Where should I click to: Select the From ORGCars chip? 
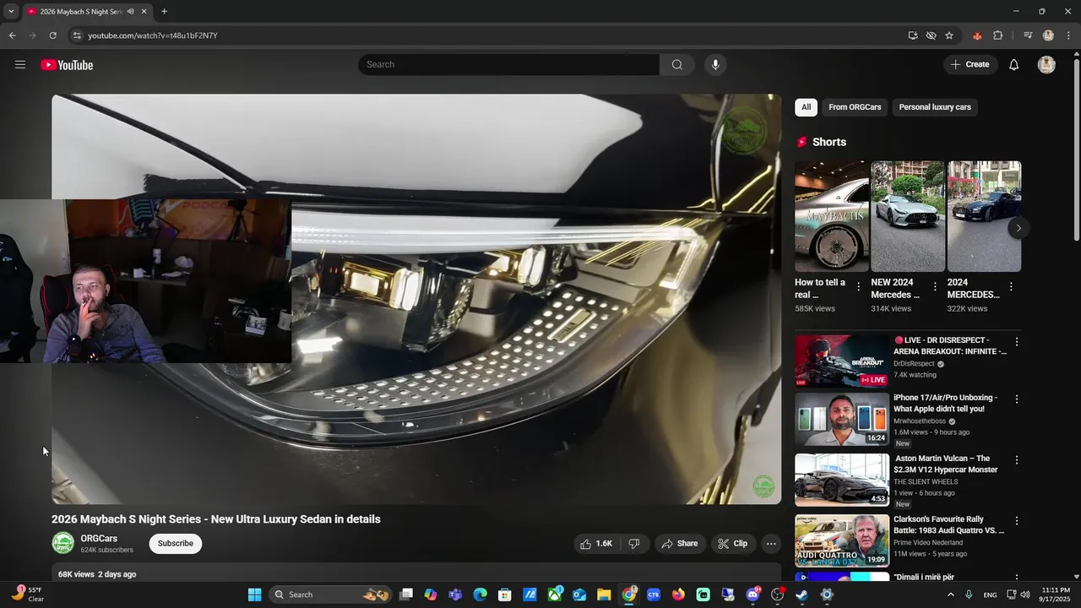point(855,107)
